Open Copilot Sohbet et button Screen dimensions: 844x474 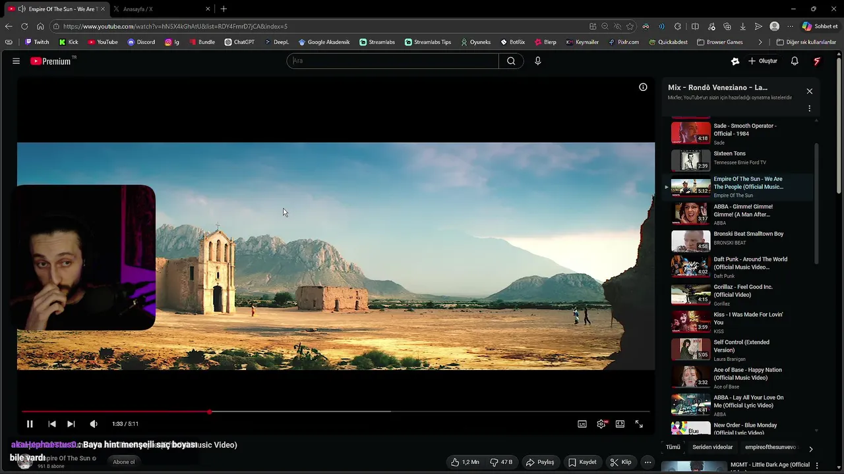[820, 26]
